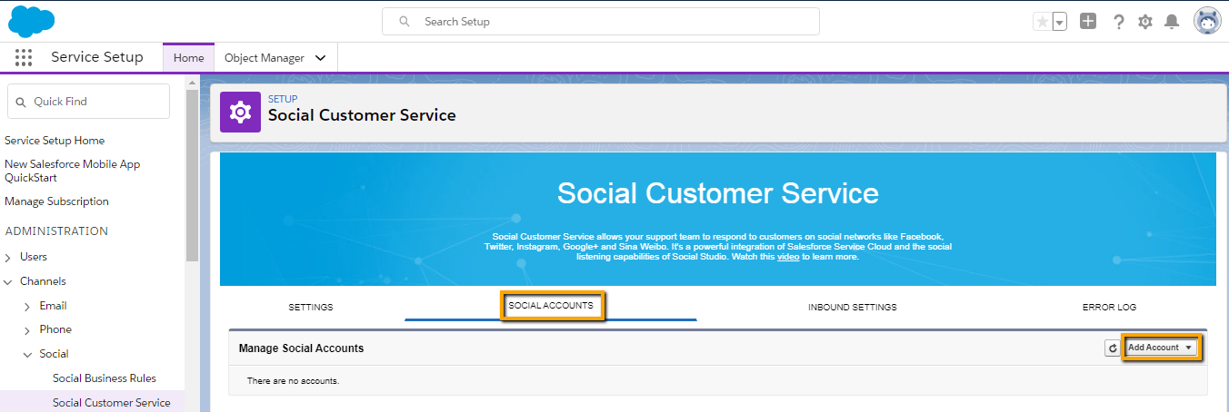This screenshot has height=412, width=1229.
Task: Select the Social Accounts tab
Action: pyautogui.click(x=551, y=306)
